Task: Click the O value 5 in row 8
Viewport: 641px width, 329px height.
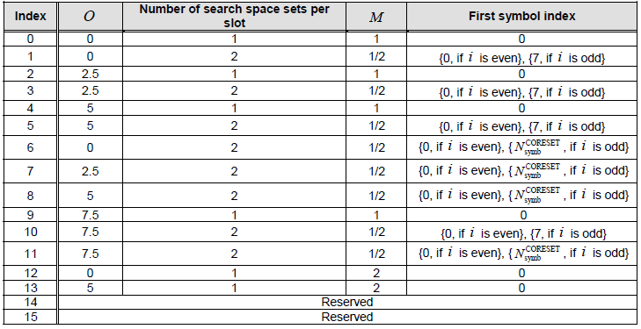Action: pos(90,196)
